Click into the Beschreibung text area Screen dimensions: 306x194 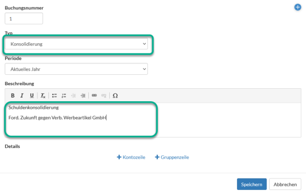(153, 120)
